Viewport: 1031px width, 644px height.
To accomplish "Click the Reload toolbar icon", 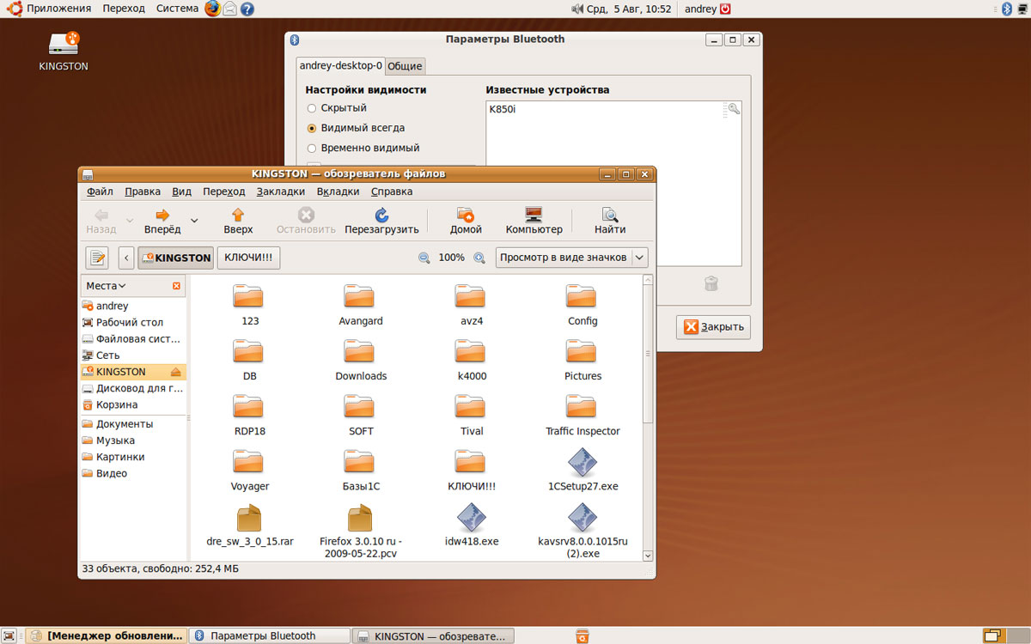I will (x=381, y=216).
